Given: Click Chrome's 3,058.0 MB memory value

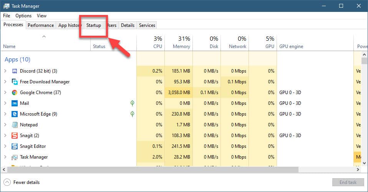Looking at the screenshot, I should tap(179, 93).
